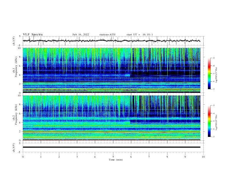
Task: Click the lower colorbar log(PSD) label
Action: 217,123
